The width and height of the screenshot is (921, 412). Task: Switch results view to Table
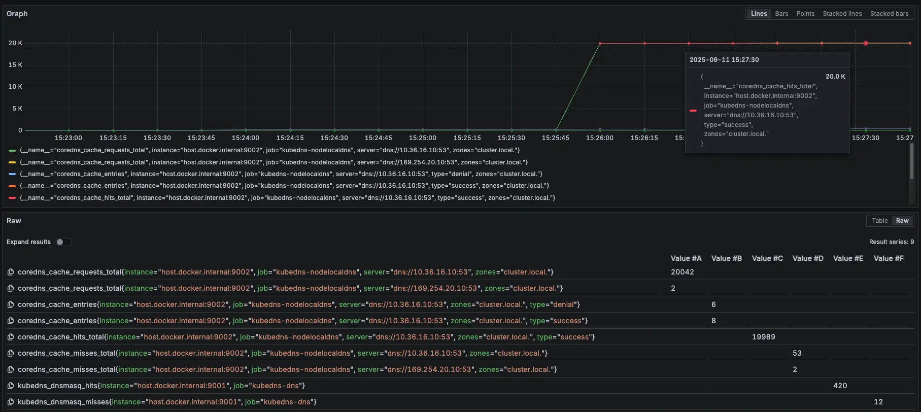point(879,221)
